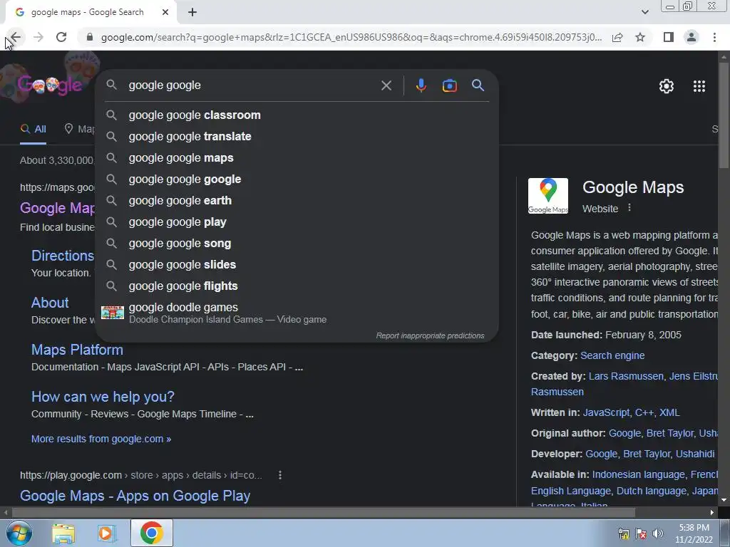
Task: Expand the tab search dropdown chevron
Action: (644, 12)
